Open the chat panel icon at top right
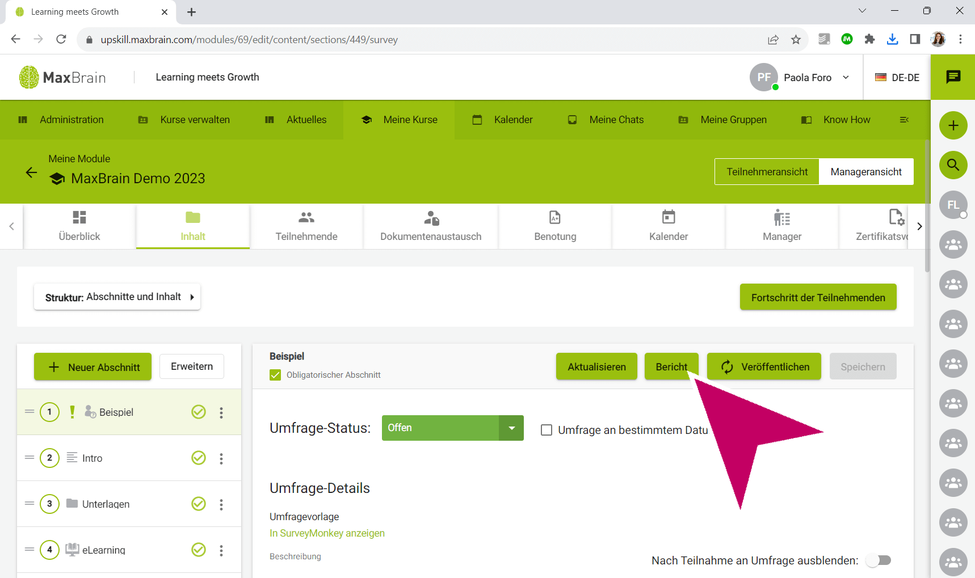Screen dimensions: 975x578 (x=953, y=77)
